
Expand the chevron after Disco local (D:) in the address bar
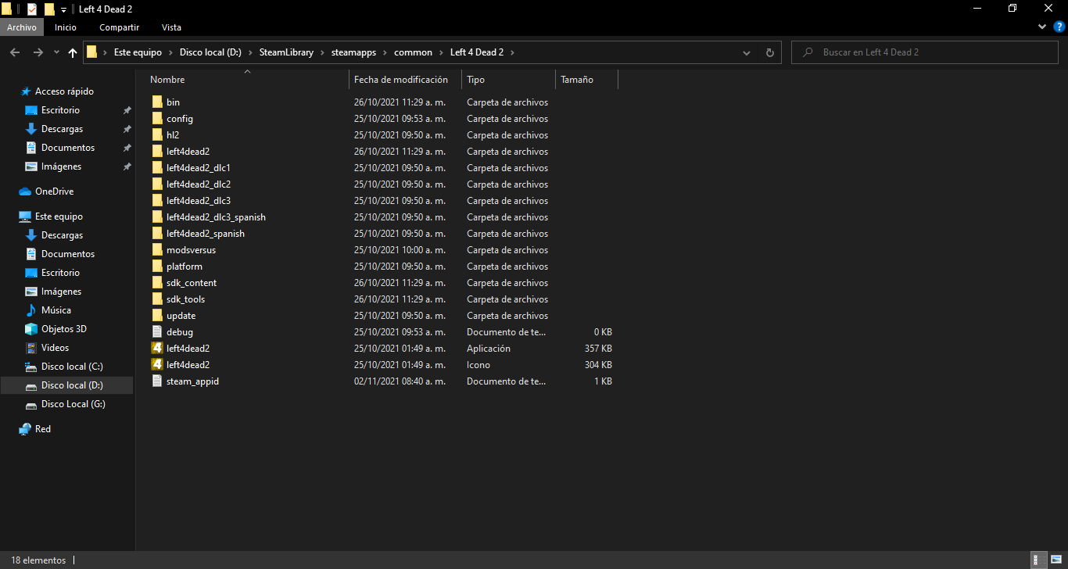pyautogui.click(x=251, y=52)
